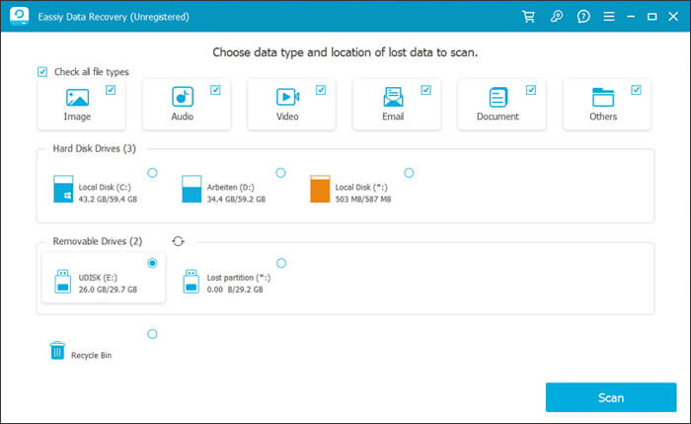Click the Audio file type icon
The width and height of the screenshot is (691, 424).
(182, 97)
